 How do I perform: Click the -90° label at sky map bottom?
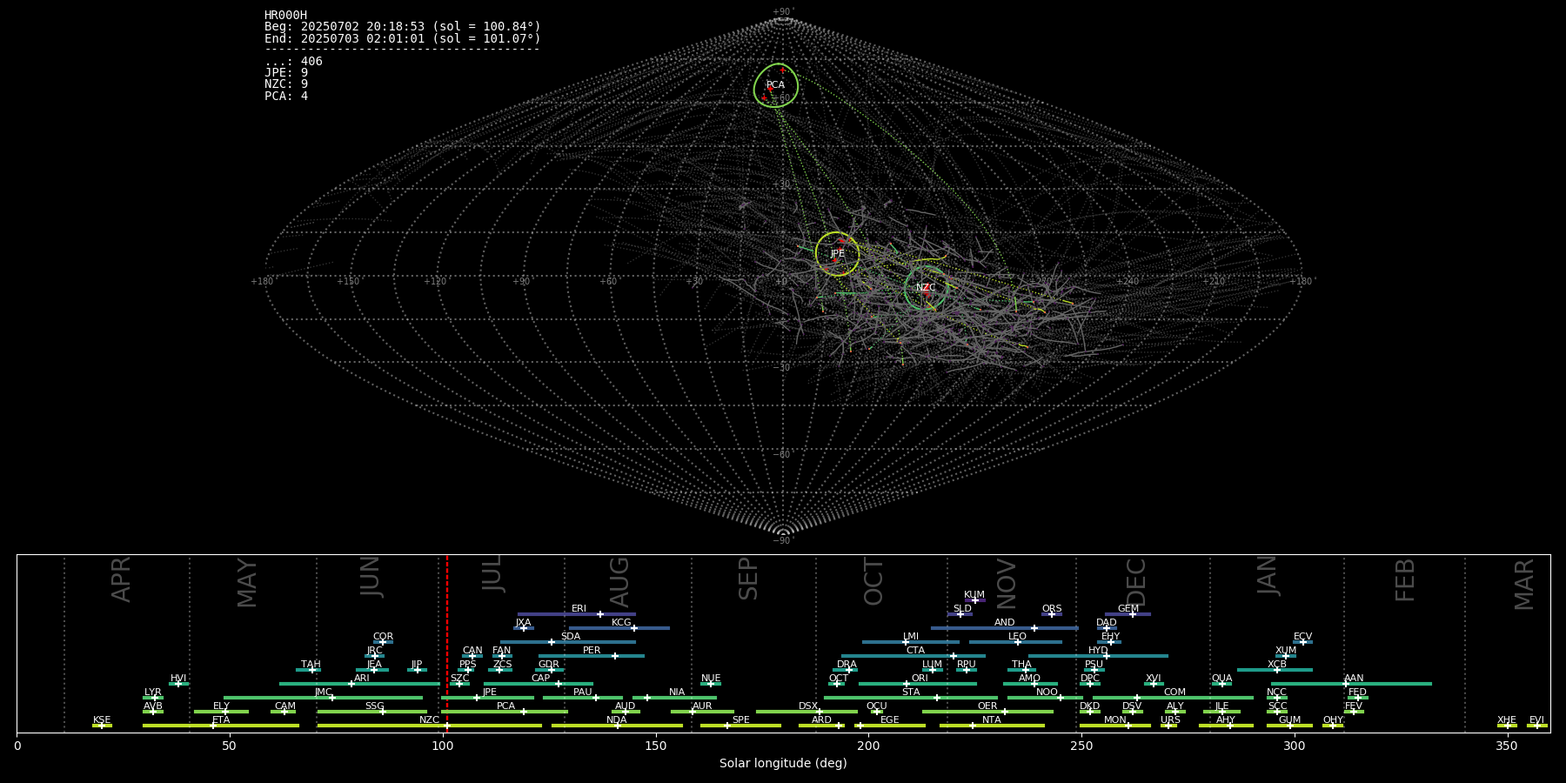point(783,540)
